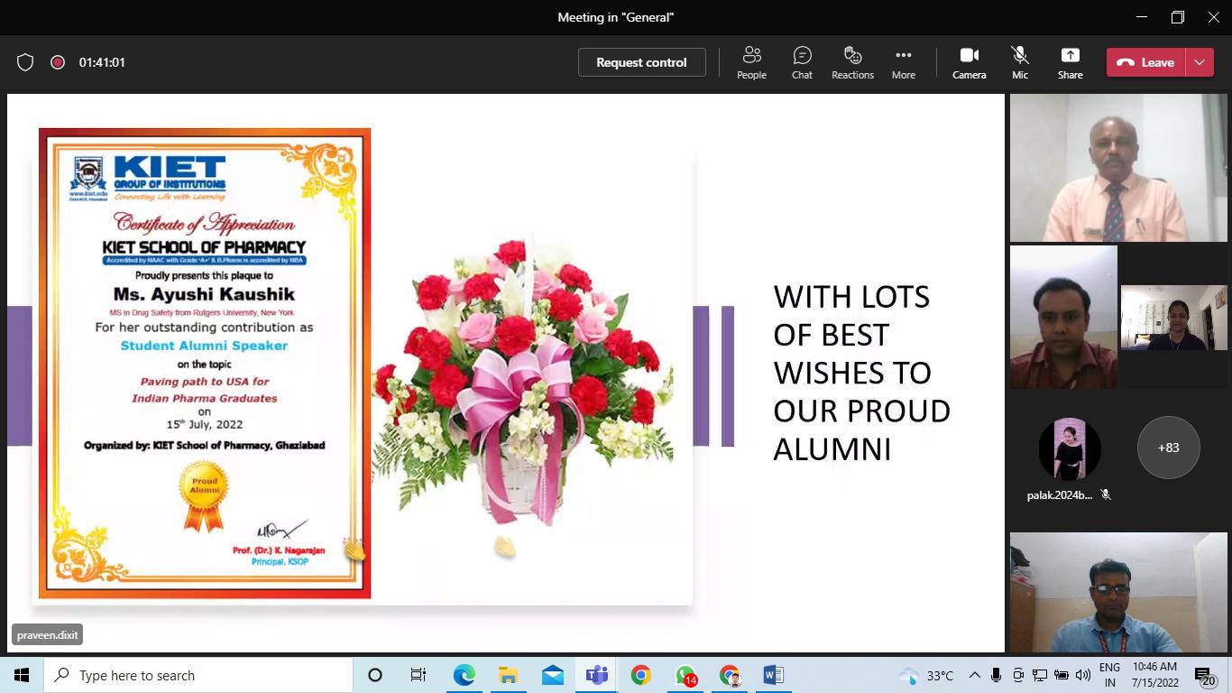Open the meeting Chat
This screenshot has width=1232, height=693.
pyautogui.click(x=802, y=62)
